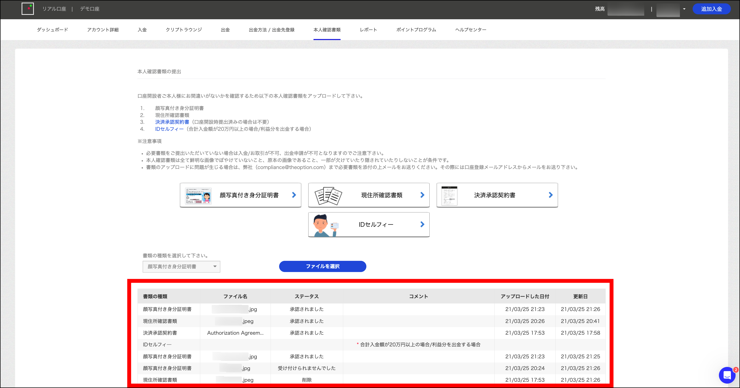Click the site logo icon in the header
Viewport: 740px width, 388px height.
(x=28, y=9)
